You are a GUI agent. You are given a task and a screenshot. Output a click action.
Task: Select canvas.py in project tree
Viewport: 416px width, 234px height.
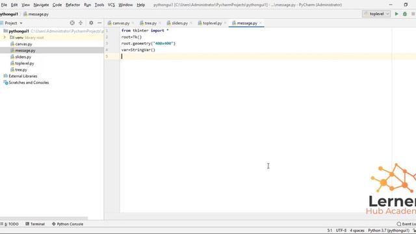(23, 44)
